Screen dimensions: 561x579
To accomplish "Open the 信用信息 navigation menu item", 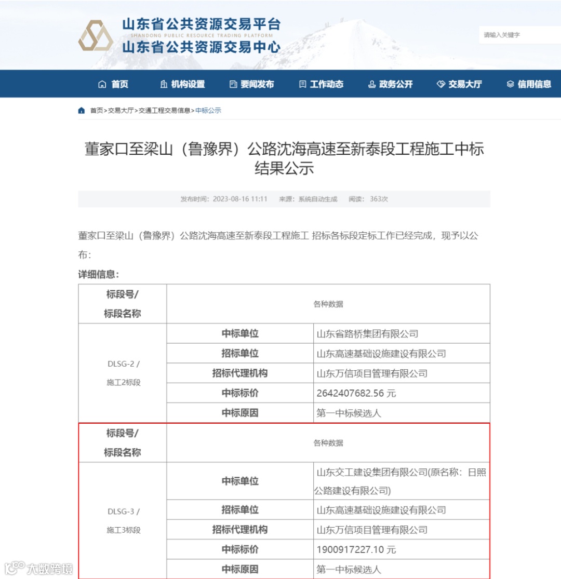I will [x=529, y=84].
